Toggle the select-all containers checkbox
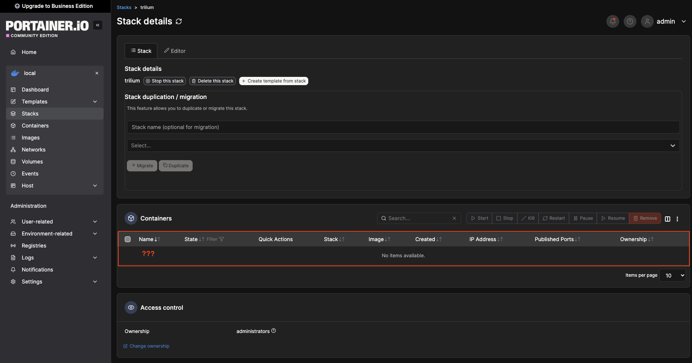The image size is (692, 363). tap(128, 239)
